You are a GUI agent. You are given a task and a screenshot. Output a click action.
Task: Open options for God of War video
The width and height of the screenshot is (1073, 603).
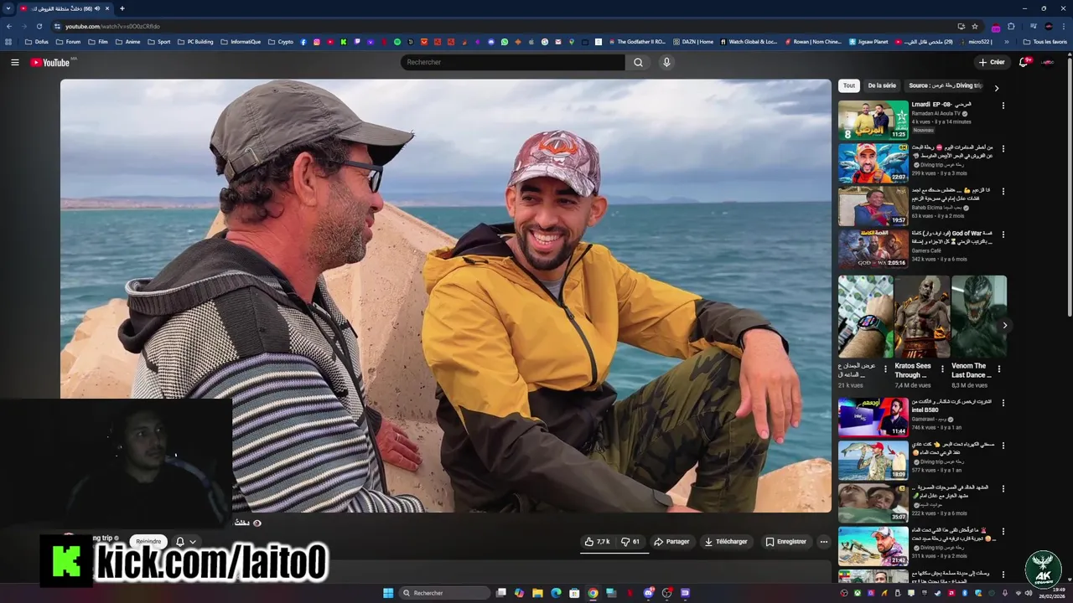(x=1003, y=234)
